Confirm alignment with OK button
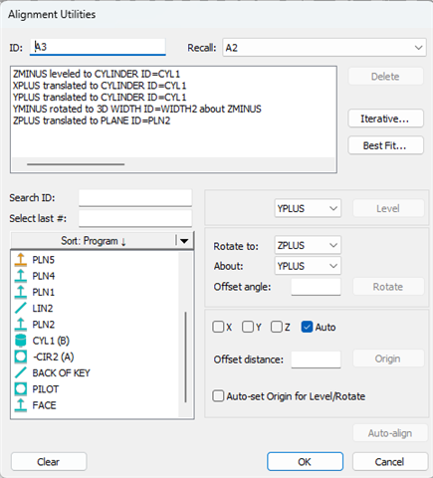Image resolution: width=433 pixels, height=478 pixels. point(305,461)
